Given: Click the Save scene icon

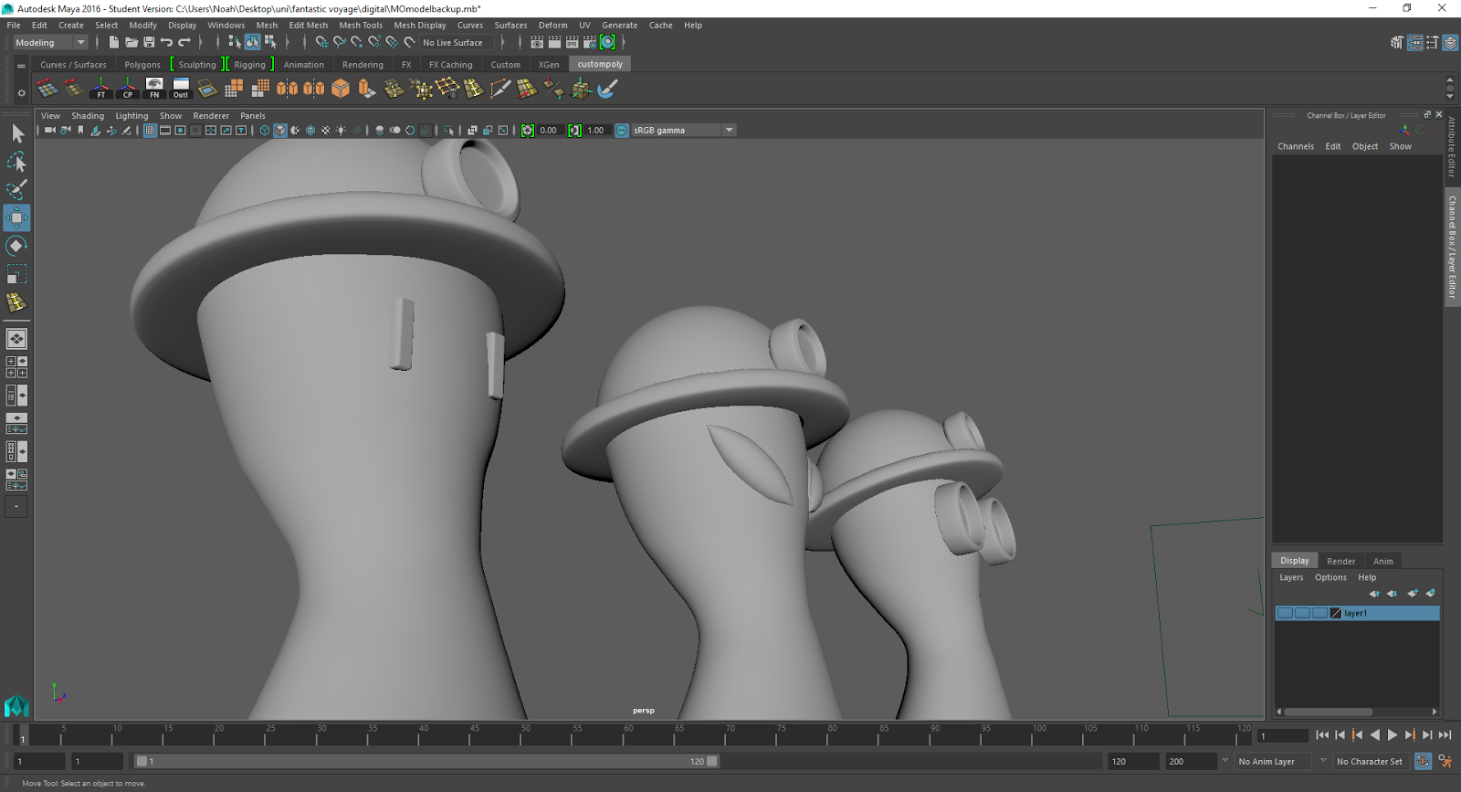Looking at the screenshot, I should tap(149, 42).
